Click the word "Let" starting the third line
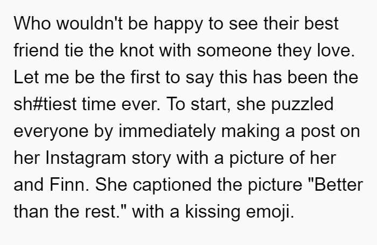The height and width of the screenshot is (245, 377). [26, 77]
